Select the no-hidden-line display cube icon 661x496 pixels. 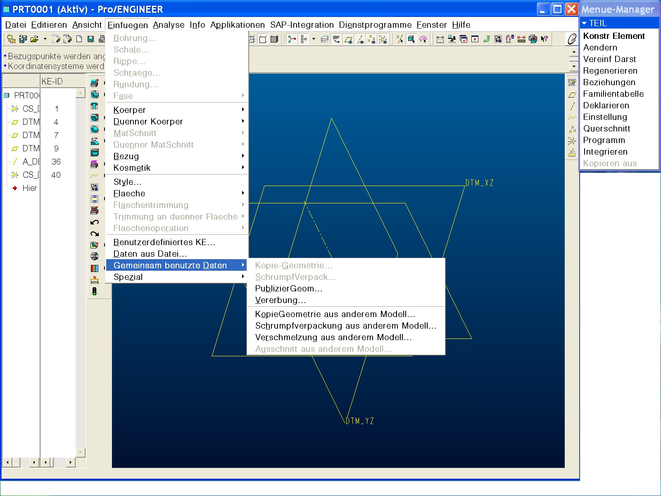263,39
